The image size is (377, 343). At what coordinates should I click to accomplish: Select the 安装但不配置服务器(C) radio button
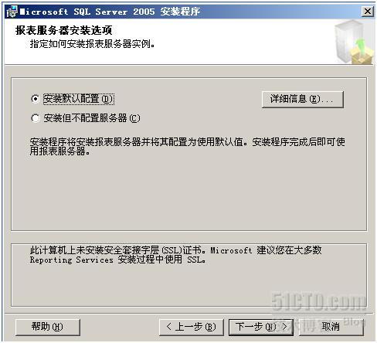point(35,118)
